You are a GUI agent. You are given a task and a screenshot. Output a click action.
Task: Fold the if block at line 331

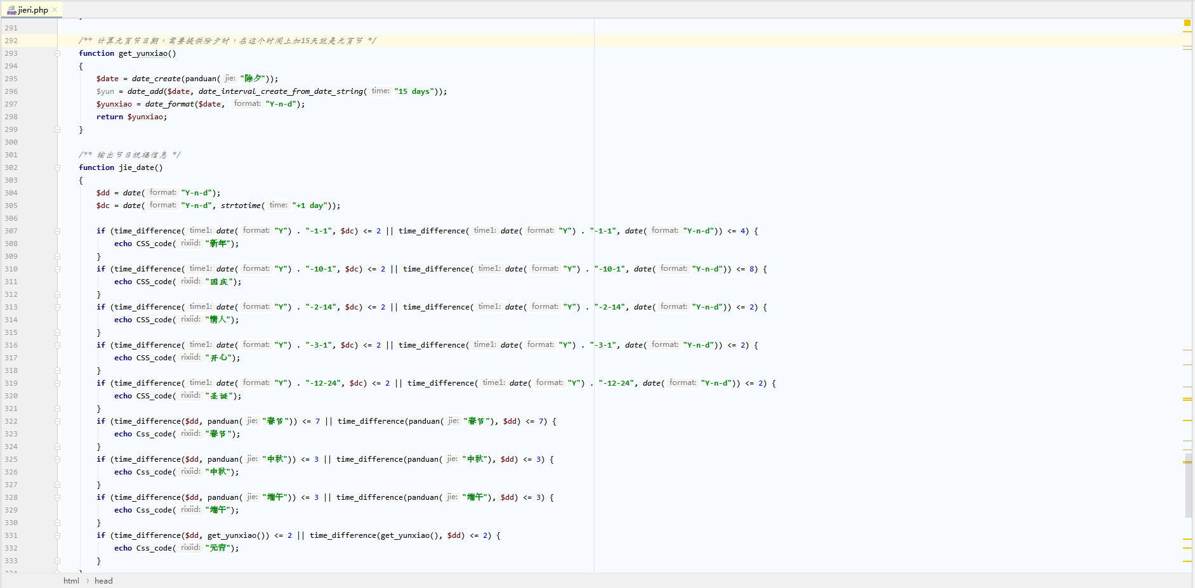point(57,535)
